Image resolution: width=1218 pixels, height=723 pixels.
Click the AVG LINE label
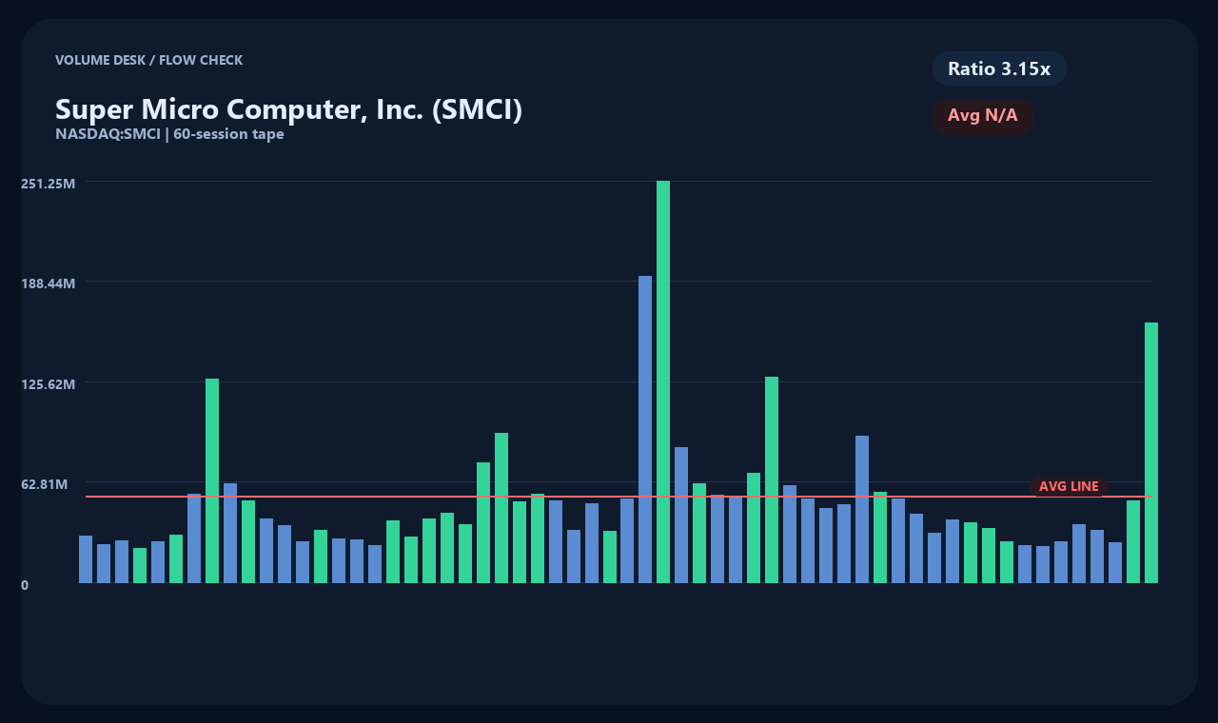pos(1069,486)
